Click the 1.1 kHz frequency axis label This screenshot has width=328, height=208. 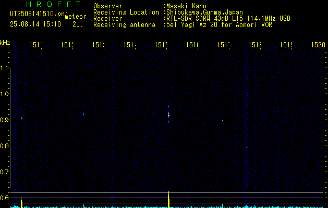(5, 68)
